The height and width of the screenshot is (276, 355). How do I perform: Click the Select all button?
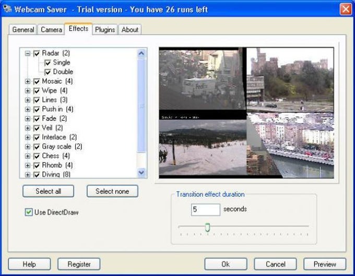(x=48, y=191)
